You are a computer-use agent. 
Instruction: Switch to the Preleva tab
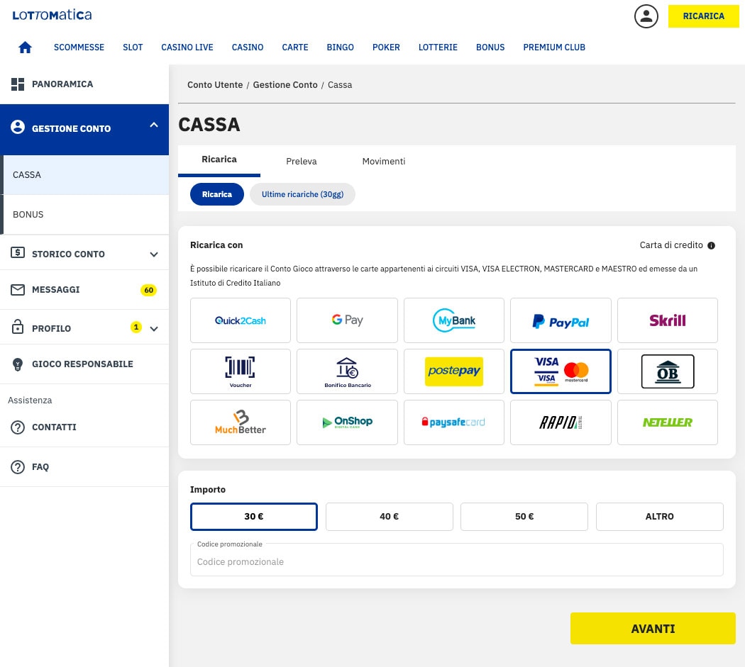pyautogui.click(x=302, y=162)
